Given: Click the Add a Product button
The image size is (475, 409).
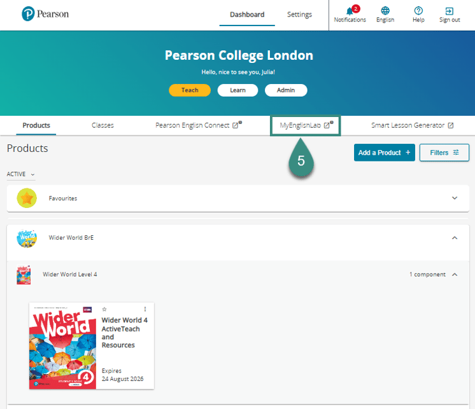Looking at the screenshot, I should [x=384, y=153].
